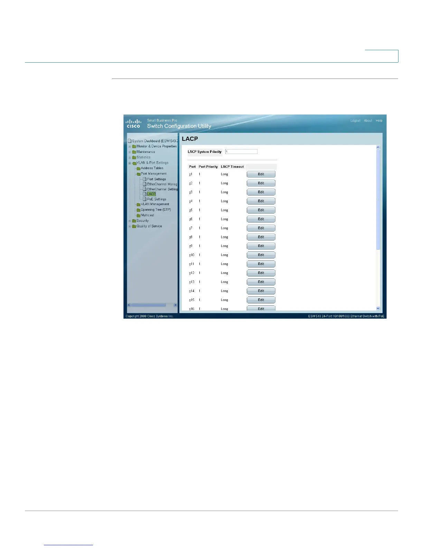
Task: Click Edit button for port g6
Action: pos(261,219)
